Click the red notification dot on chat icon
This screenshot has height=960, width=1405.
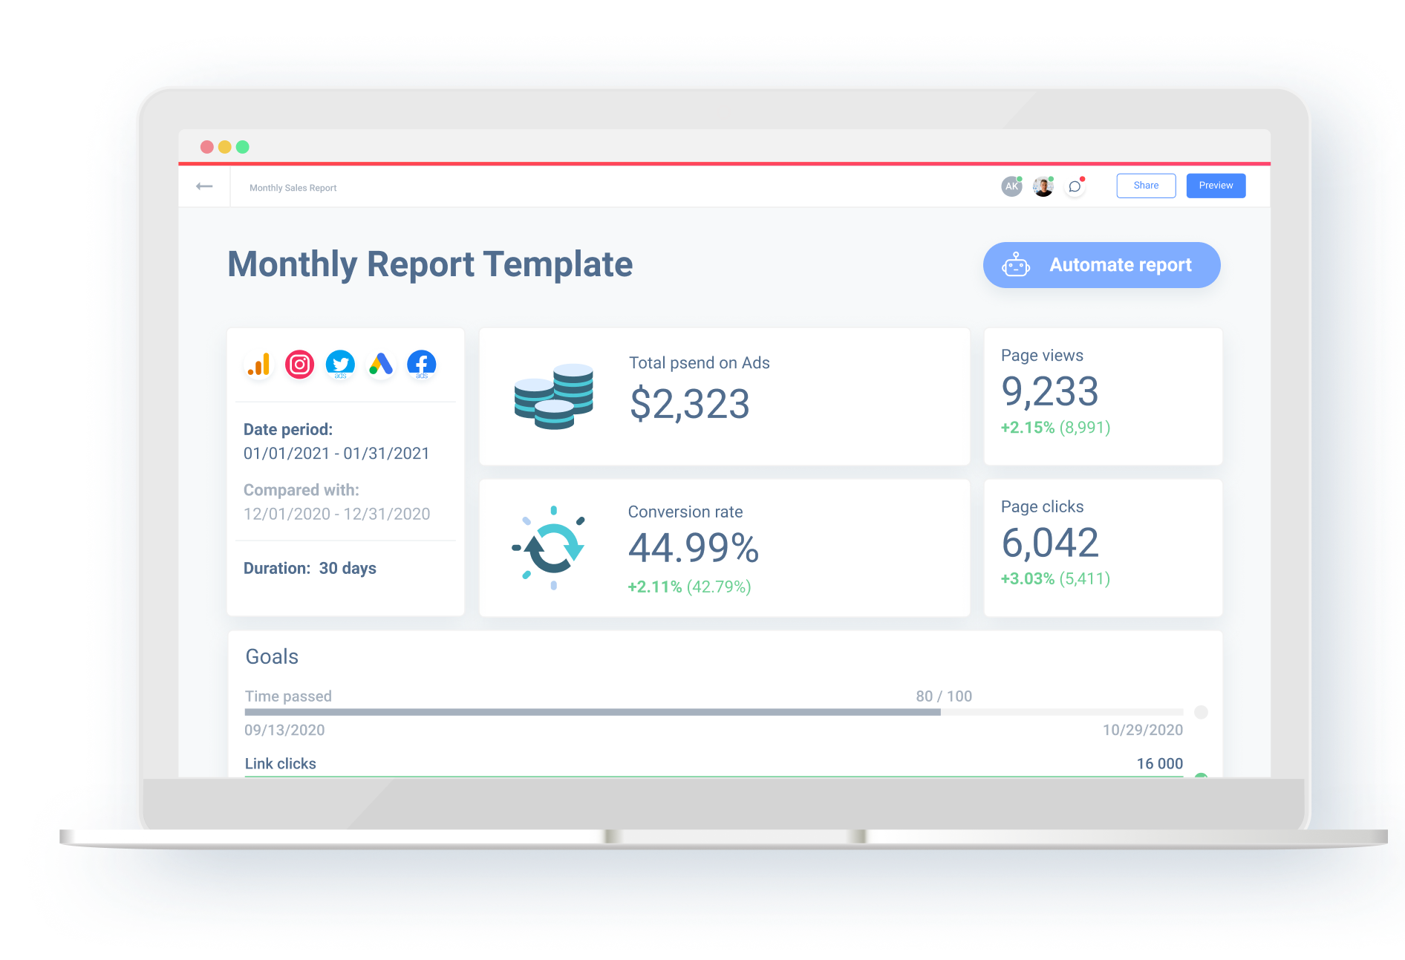click(x=1083, y=177)
